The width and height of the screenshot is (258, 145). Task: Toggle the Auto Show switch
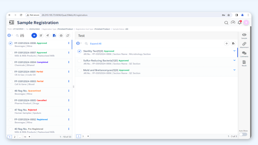pos(243,134)
